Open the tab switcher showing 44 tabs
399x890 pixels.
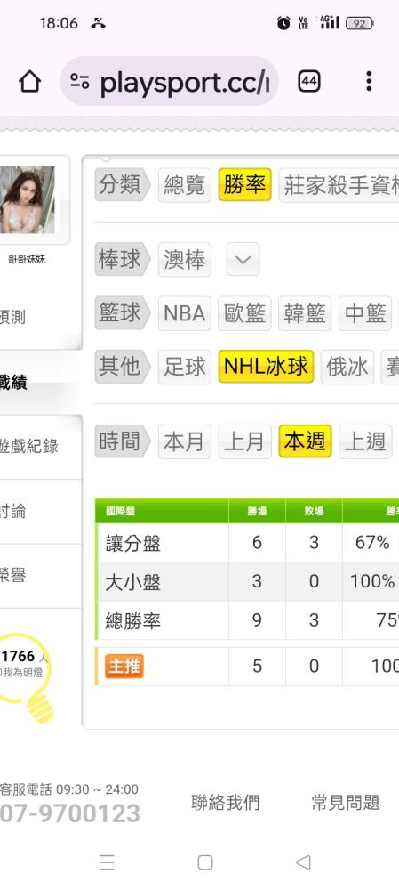point(309,81)
